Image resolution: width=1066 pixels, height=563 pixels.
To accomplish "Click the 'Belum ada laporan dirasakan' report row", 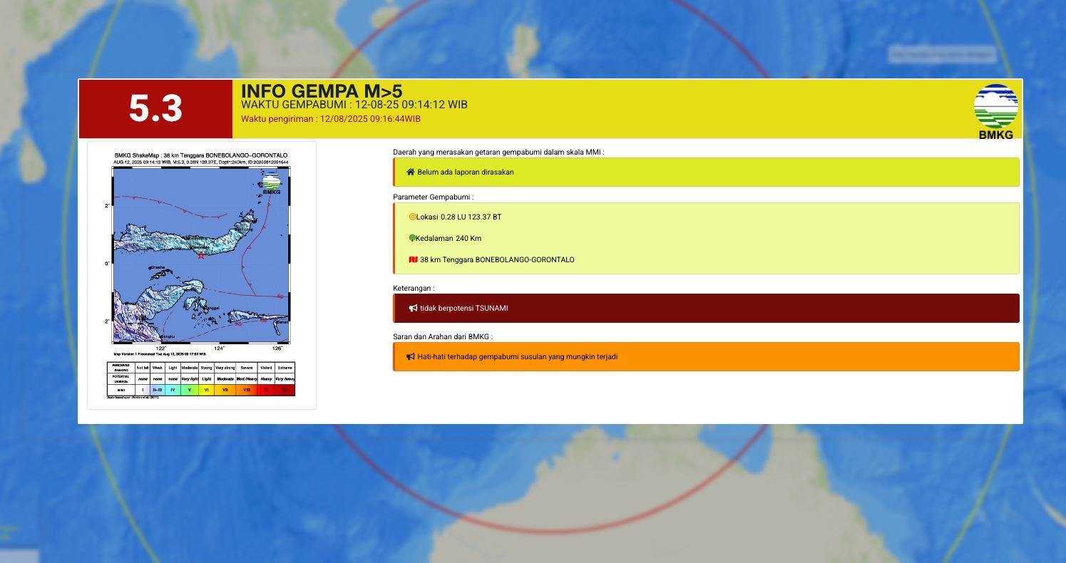I will 706,172.
